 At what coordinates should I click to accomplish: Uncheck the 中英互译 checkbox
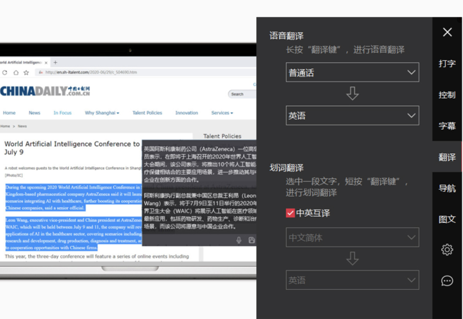290,213
